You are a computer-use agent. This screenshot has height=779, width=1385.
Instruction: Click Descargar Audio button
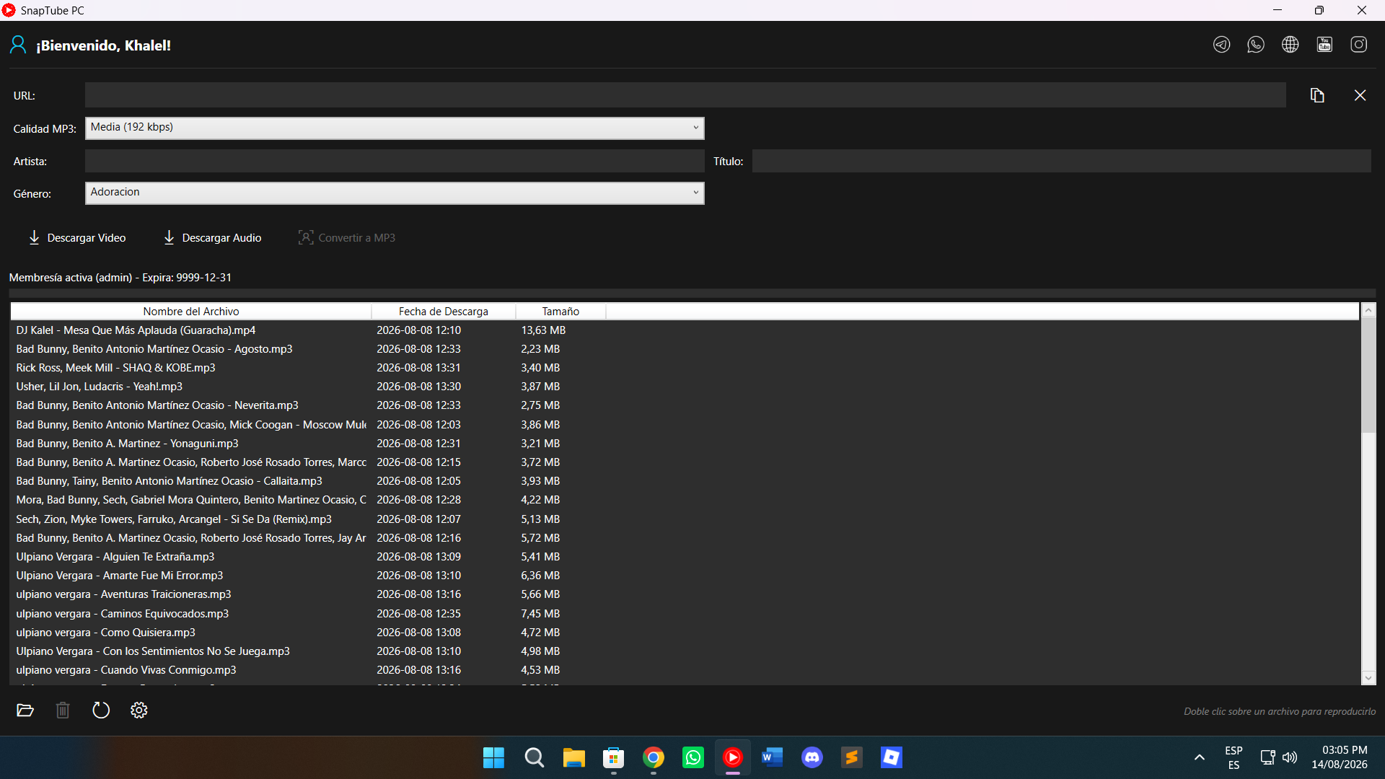coord(212,237)
